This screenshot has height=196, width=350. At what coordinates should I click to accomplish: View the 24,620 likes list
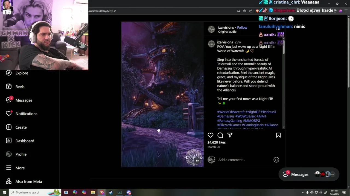pos(217,142)
